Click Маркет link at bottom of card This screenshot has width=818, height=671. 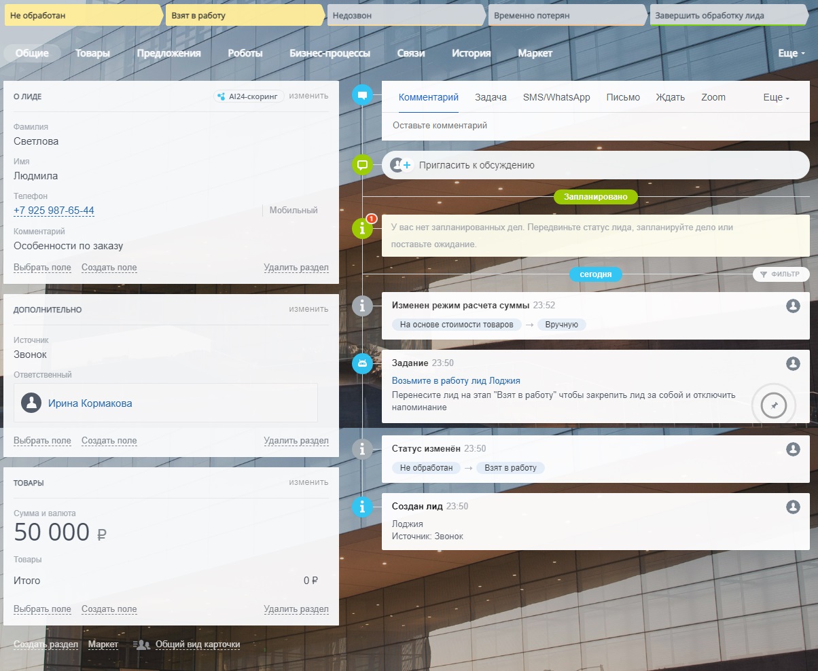[103, 645]
